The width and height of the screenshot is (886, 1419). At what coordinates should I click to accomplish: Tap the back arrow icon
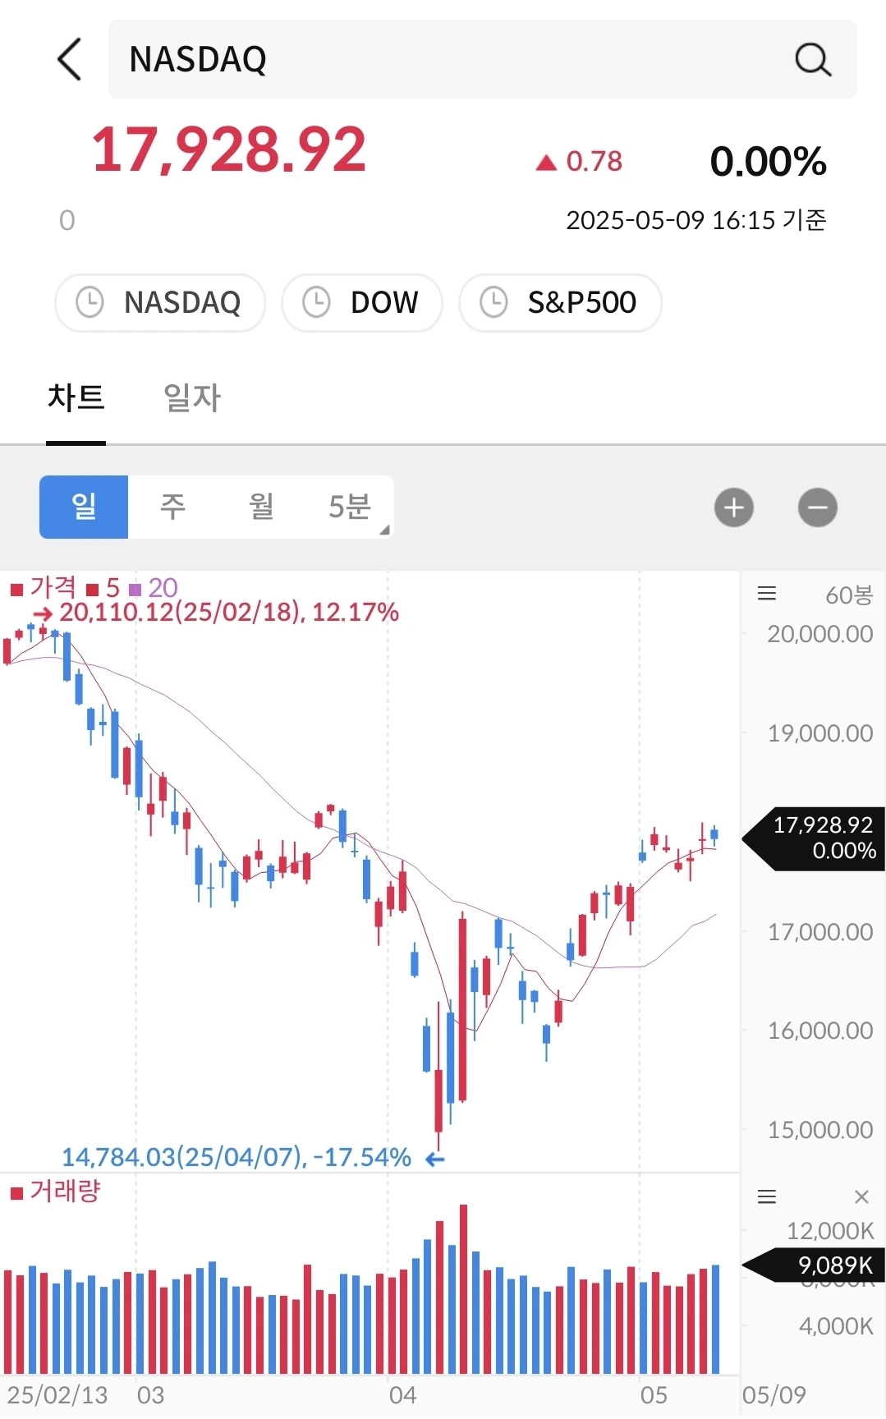70,59
